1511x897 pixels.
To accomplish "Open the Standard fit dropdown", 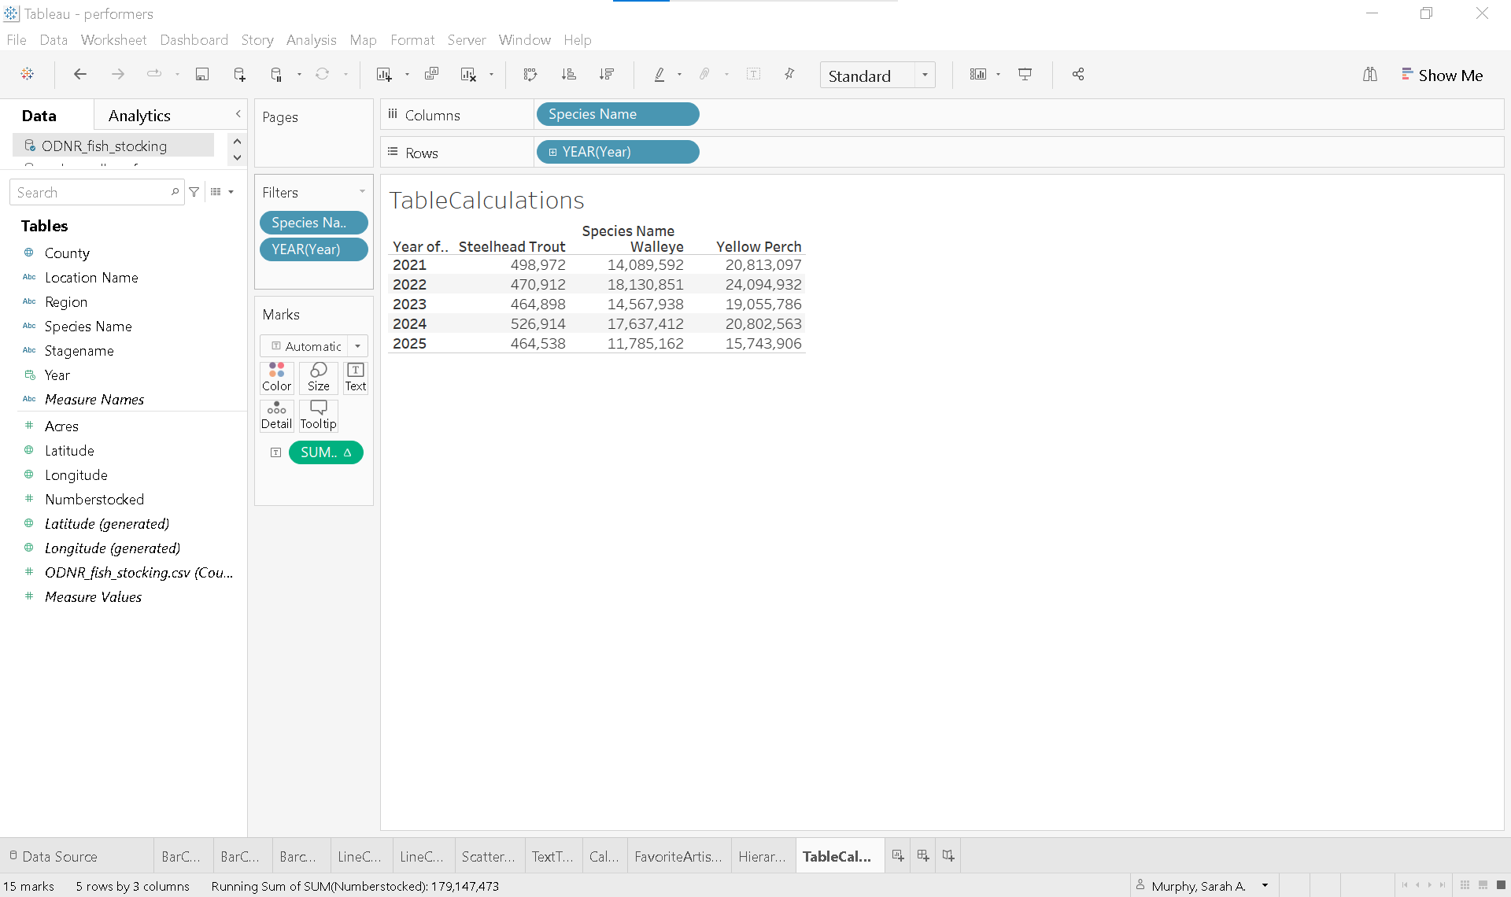I will click(x=925, y=76).
